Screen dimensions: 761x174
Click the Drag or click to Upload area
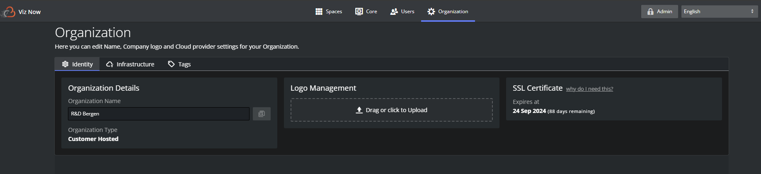pos(392,110)
